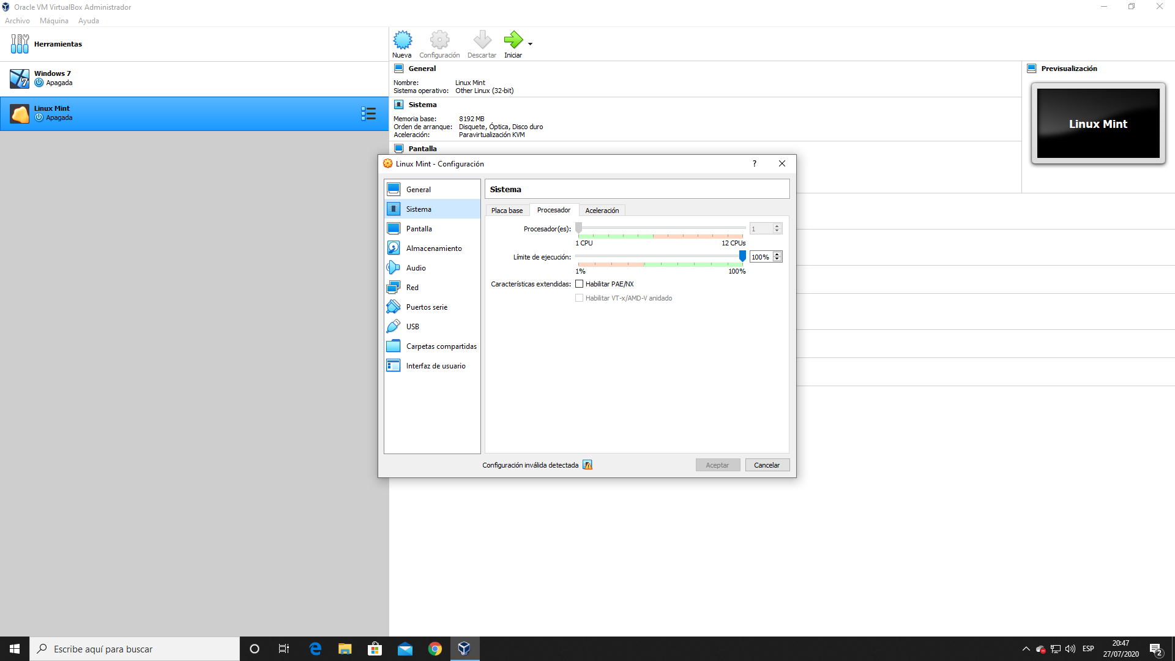Screen dimensions: 1175x661
Task: Open the Máquina menu
Action: [54, 21]
